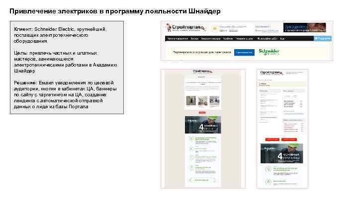This screenshot has width=358, height=201.
Task: Click the '4 основных причины' banner in the beige email
Action: (x=203, y=125)
